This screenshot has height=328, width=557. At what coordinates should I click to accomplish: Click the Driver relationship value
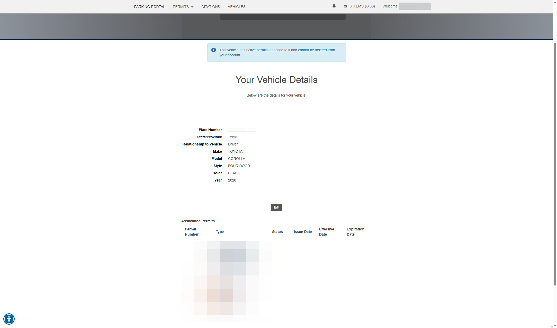(x=233, y=144)
